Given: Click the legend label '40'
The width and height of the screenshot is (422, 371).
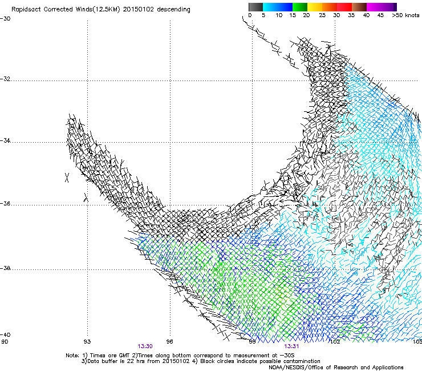Looking at the screenshot, I should 366,15.
